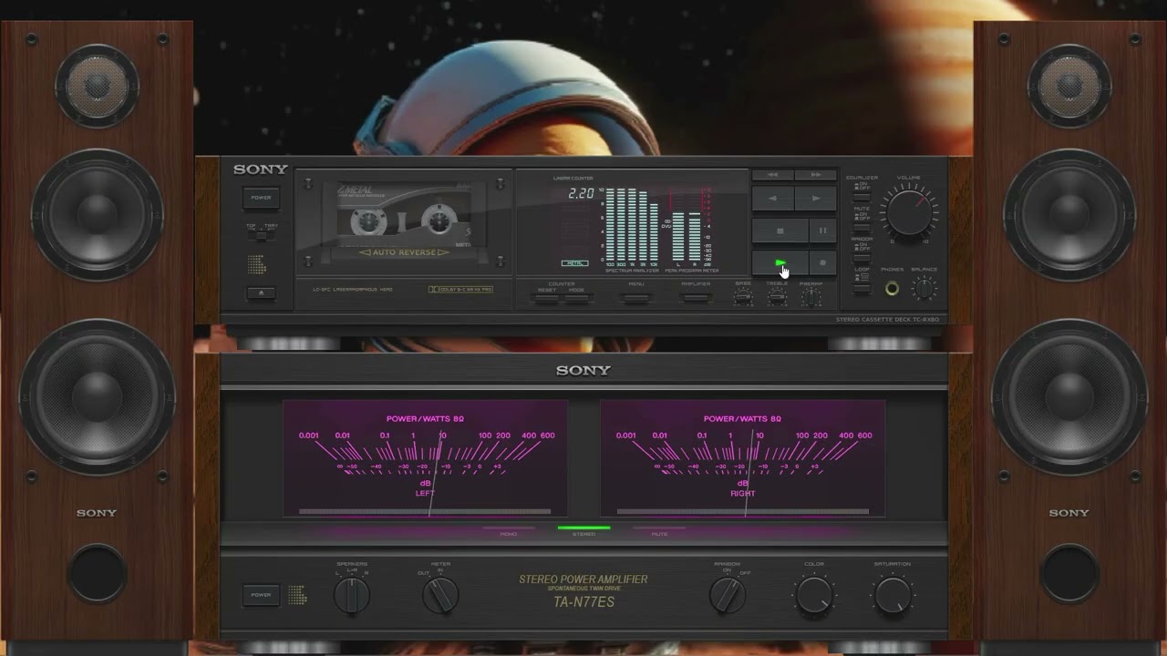Click the peak program meter display
Screen dimensions: 1167x656
click(687, 224)
